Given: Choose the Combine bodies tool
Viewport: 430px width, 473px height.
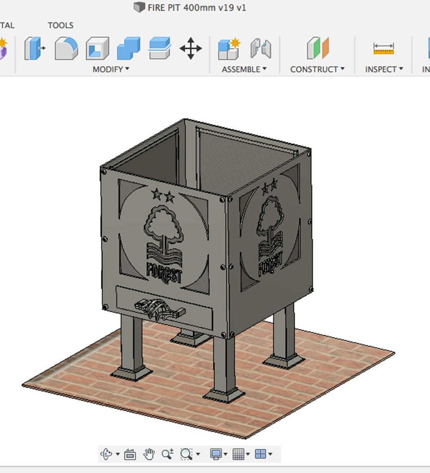Looking at the screenshot, I should point(128,48).
